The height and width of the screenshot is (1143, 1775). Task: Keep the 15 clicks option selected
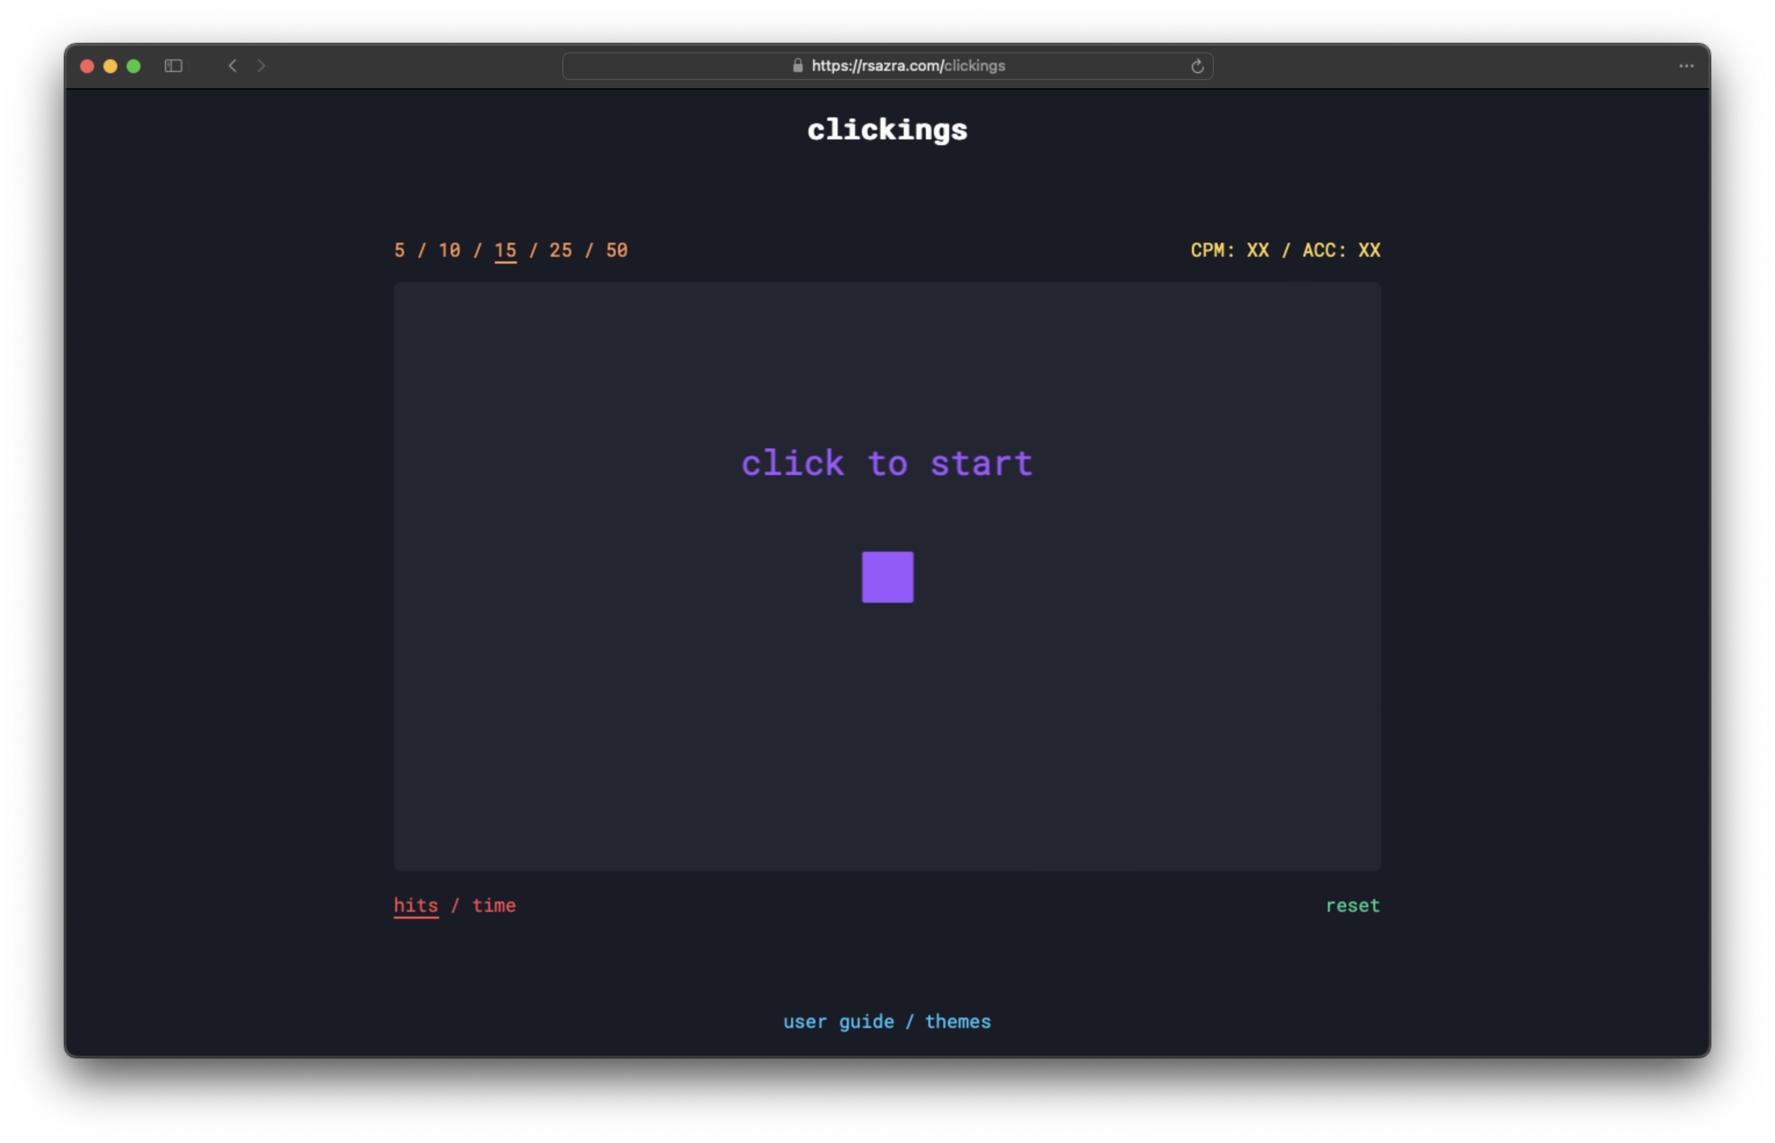[505, 250]
